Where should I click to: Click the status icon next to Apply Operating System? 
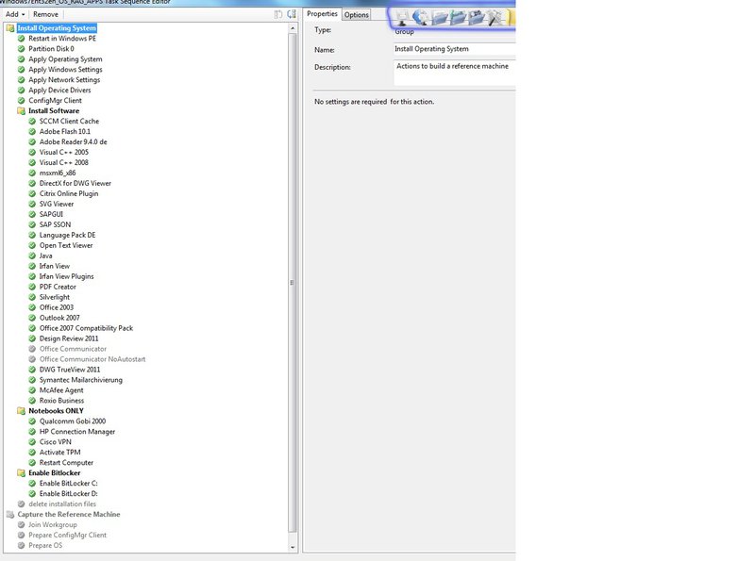pyautogui.click(x=21, y=59)
